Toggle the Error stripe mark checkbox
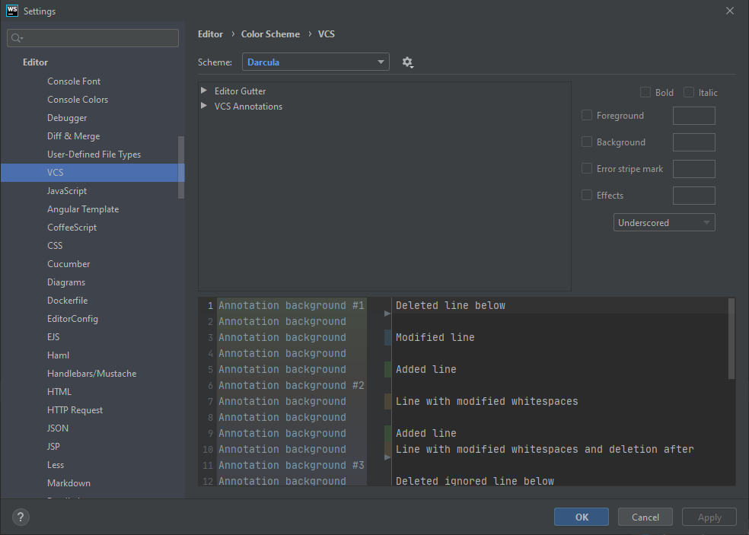Viewport: 749px width, 535px height. point(587,169)
